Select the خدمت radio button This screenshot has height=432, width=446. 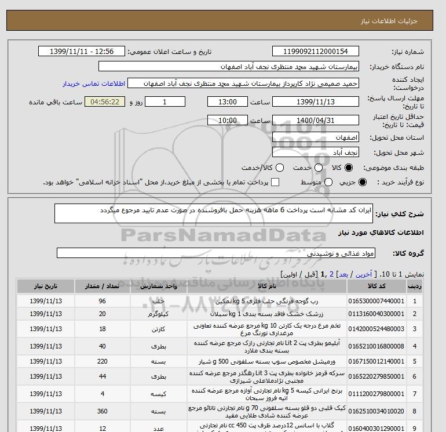tap(319, 168)
